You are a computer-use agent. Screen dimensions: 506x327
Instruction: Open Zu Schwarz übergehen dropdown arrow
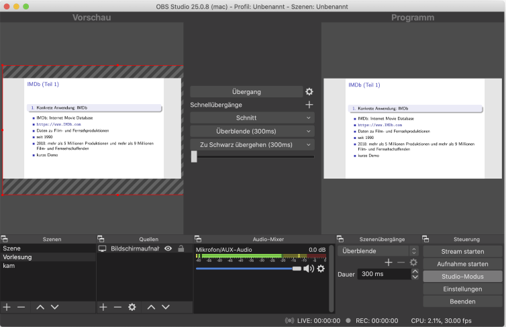coord(309,144)
